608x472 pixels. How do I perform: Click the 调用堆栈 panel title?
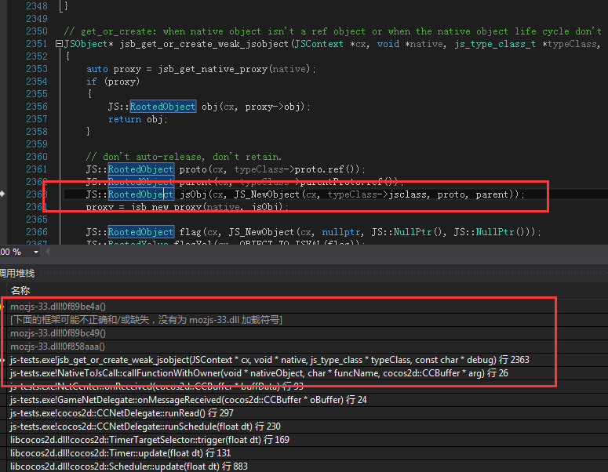17,274
